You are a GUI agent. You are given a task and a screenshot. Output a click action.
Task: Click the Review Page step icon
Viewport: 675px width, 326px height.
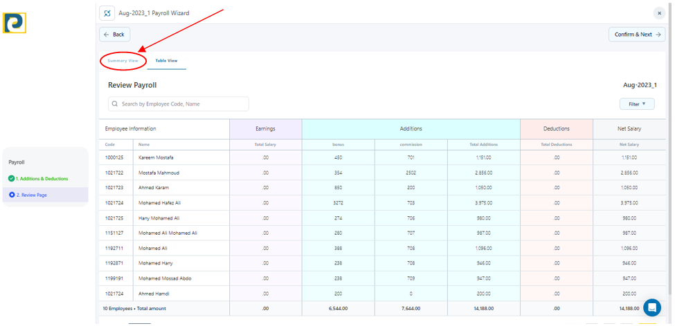(12, 195)
